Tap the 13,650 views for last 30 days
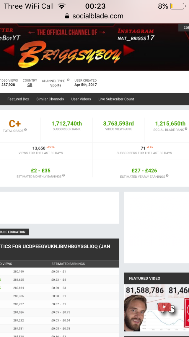 click(39, 148)
